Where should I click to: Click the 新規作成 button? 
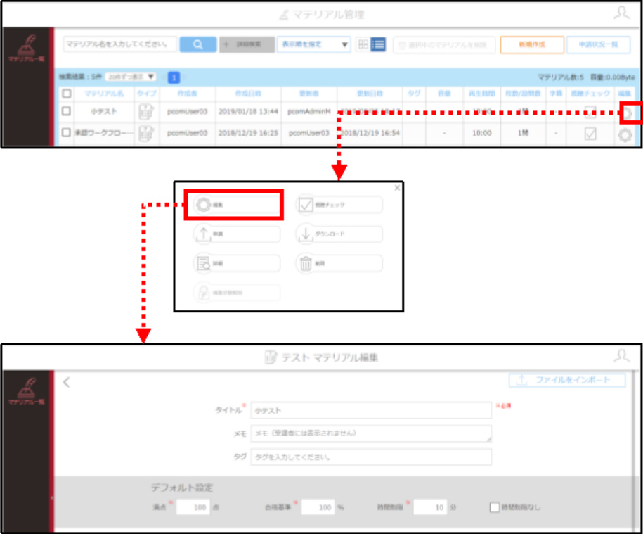[532, 45]
